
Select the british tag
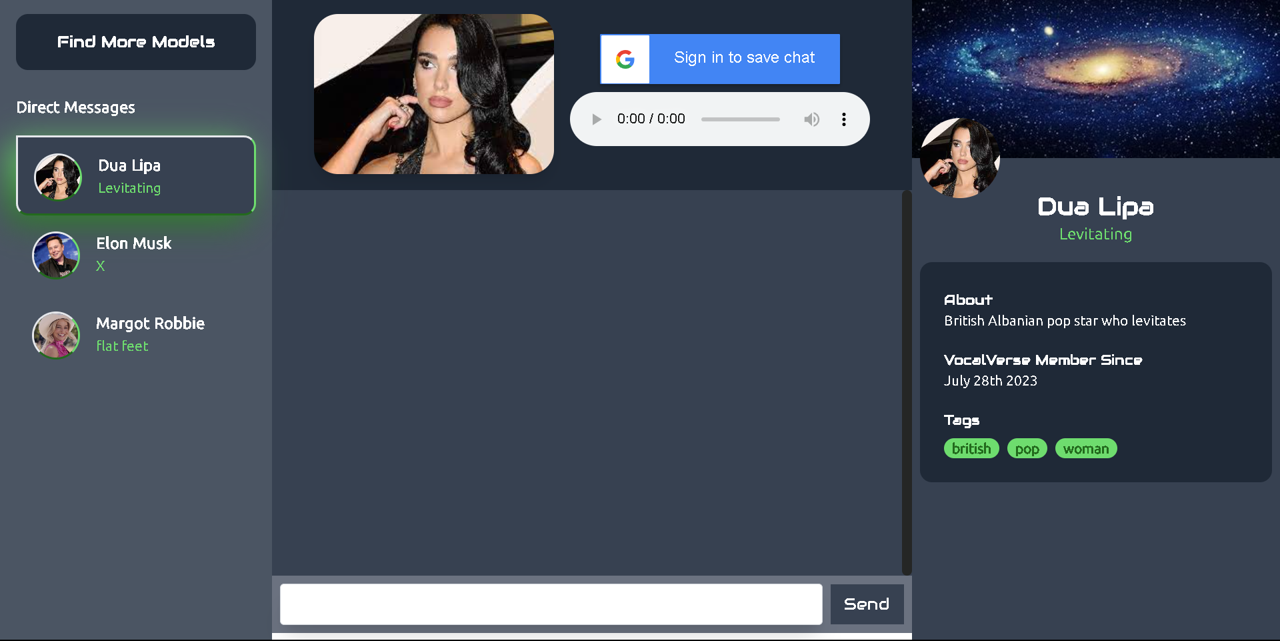971,449
